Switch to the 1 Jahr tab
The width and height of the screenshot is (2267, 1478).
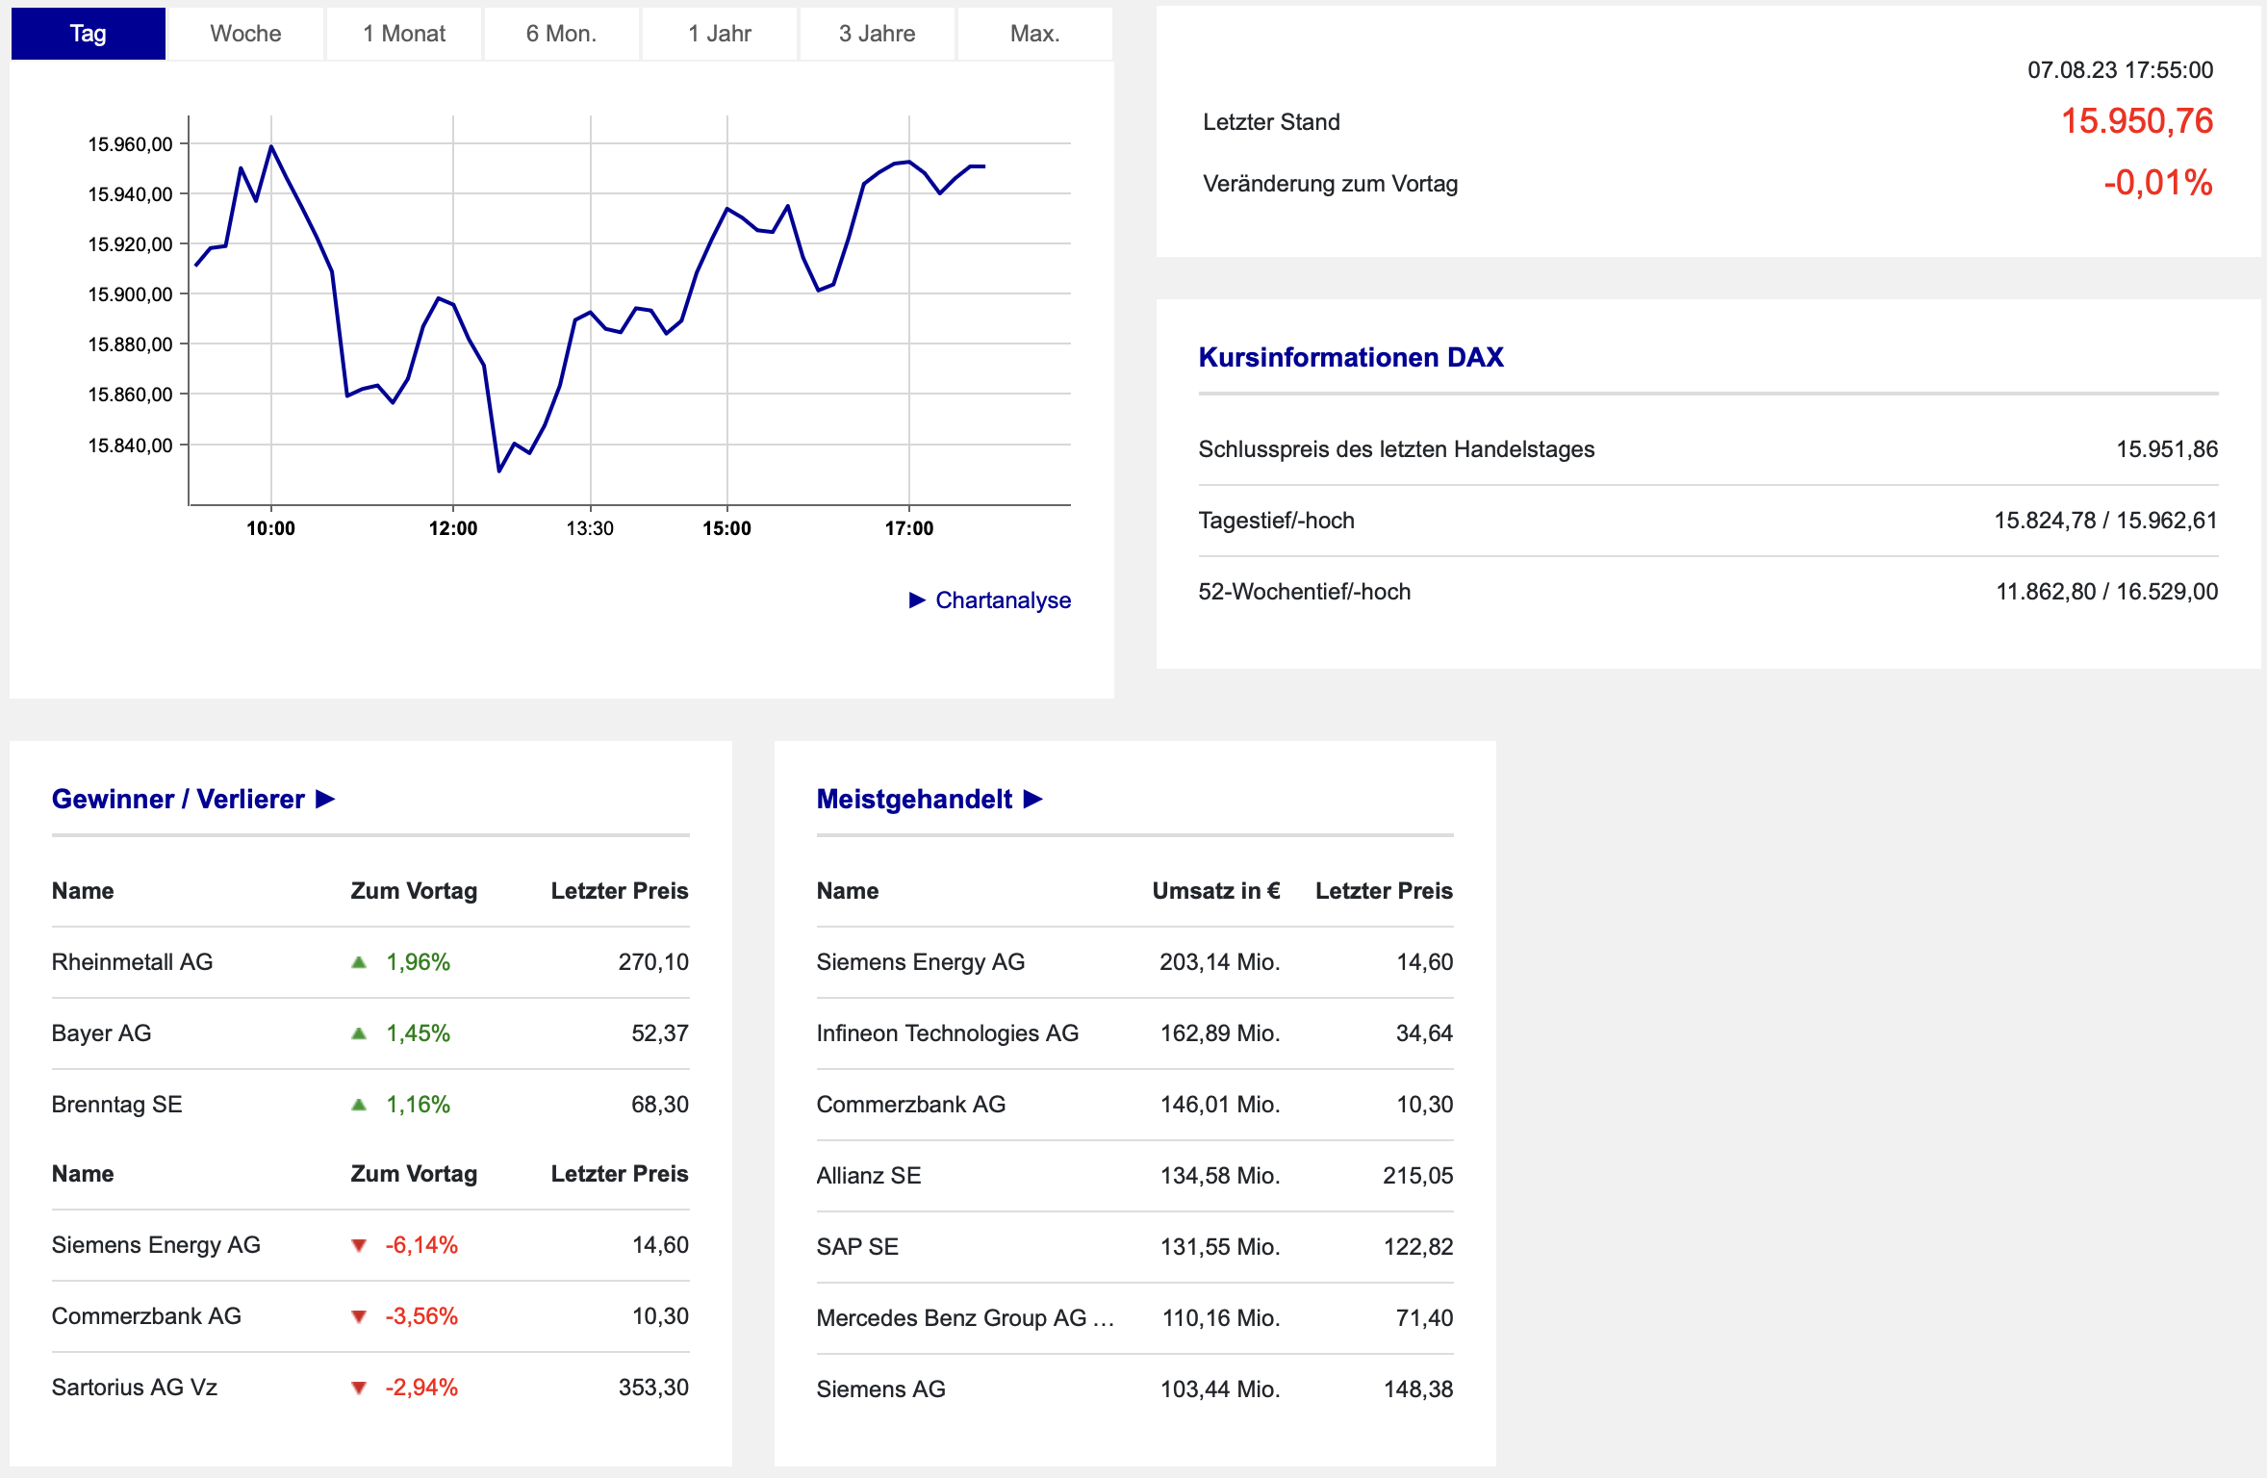pyautogui.click(x=720, y=34)
